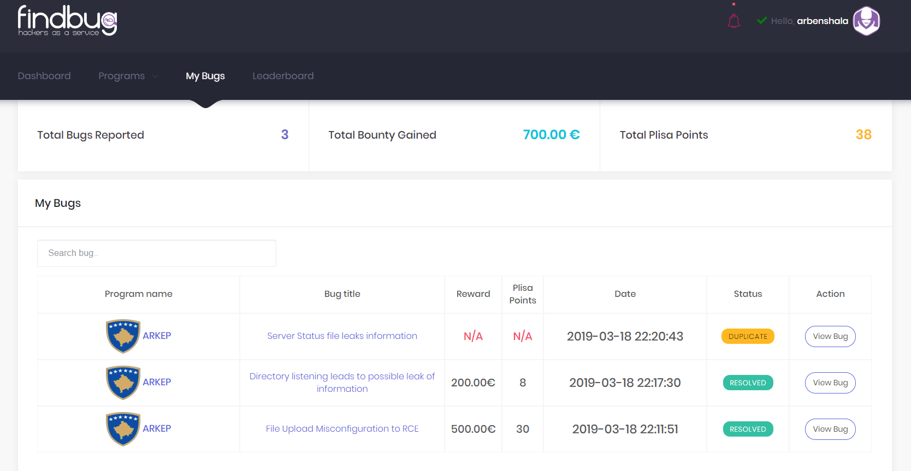Expand the Programs dropdown chevron
The width and height of the screenshot is (911, 471).
[x=155, y=76]
